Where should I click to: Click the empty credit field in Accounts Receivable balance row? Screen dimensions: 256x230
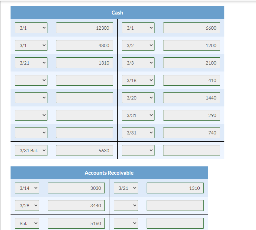(x=175, y=223)
